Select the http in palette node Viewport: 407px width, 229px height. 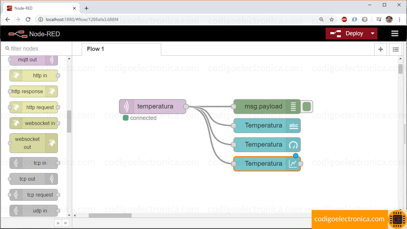point(34,75)
